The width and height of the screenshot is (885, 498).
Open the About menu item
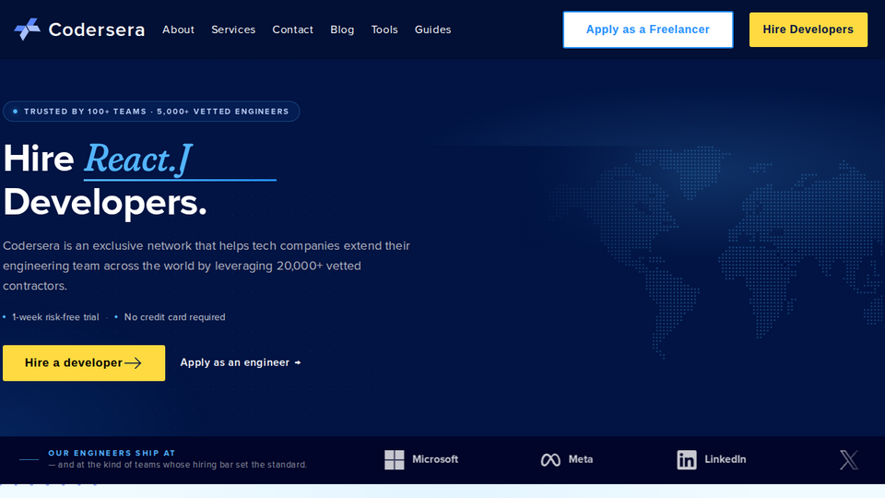point(178,30)
